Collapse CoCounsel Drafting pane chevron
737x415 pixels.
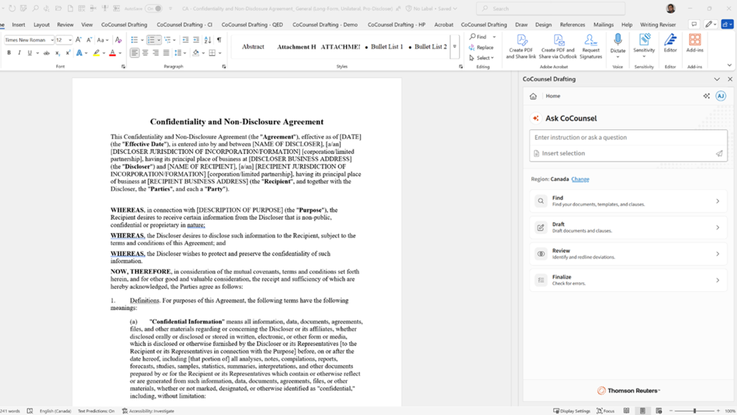(x=717, y=79)
